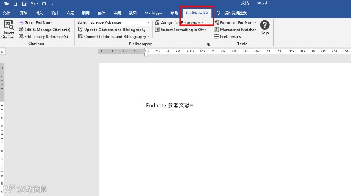
Task: Switch to the 视图 tab
Action: coord(132,13)
